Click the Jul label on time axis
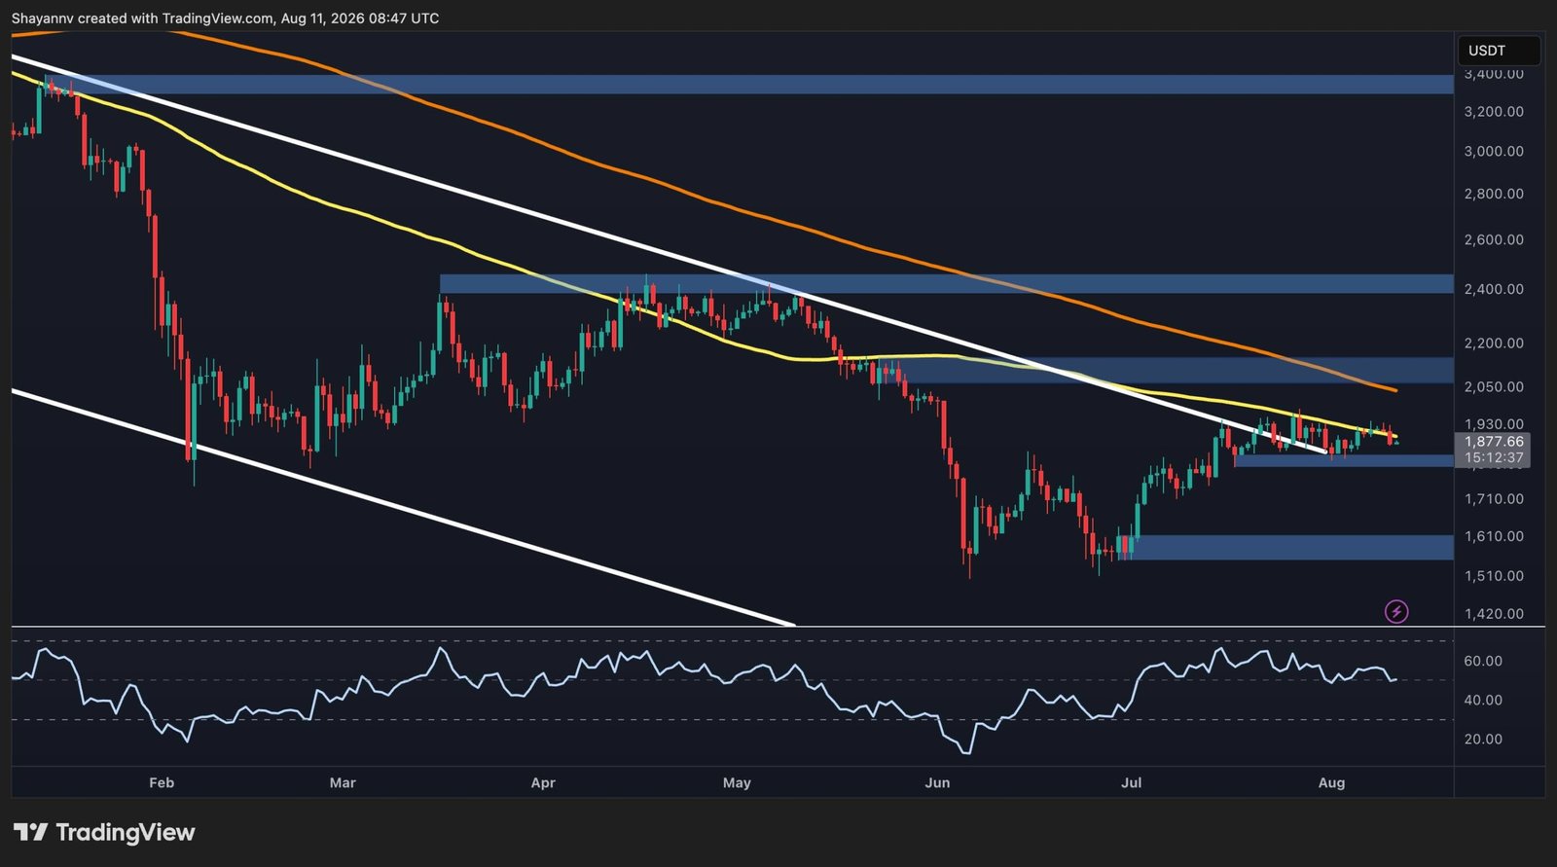This screenshot has width=1557, height=867. point(1131,783)
